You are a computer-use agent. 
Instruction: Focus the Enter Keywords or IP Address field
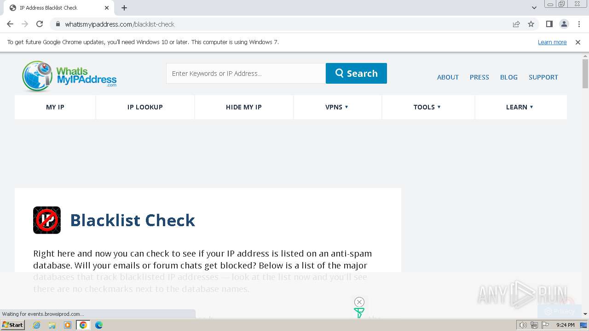[246, 74]
